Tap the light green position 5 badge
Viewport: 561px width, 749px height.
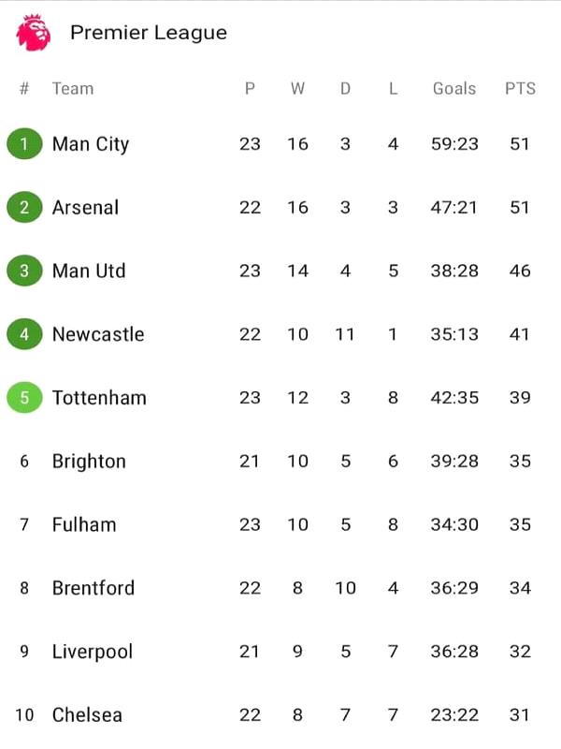pos(24,397)
